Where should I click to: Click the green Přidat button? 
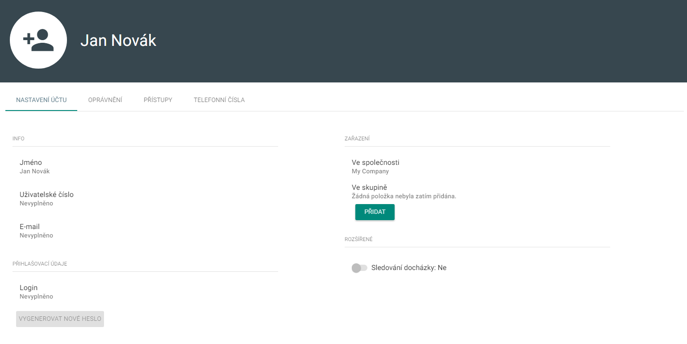tap(375, 212)
